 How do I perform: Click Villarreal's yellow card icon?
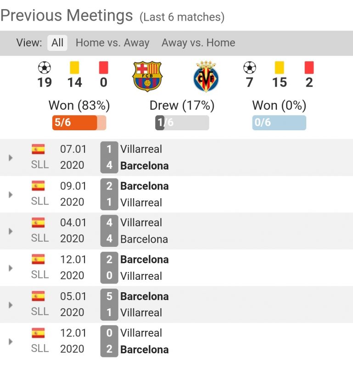(279, 68)
